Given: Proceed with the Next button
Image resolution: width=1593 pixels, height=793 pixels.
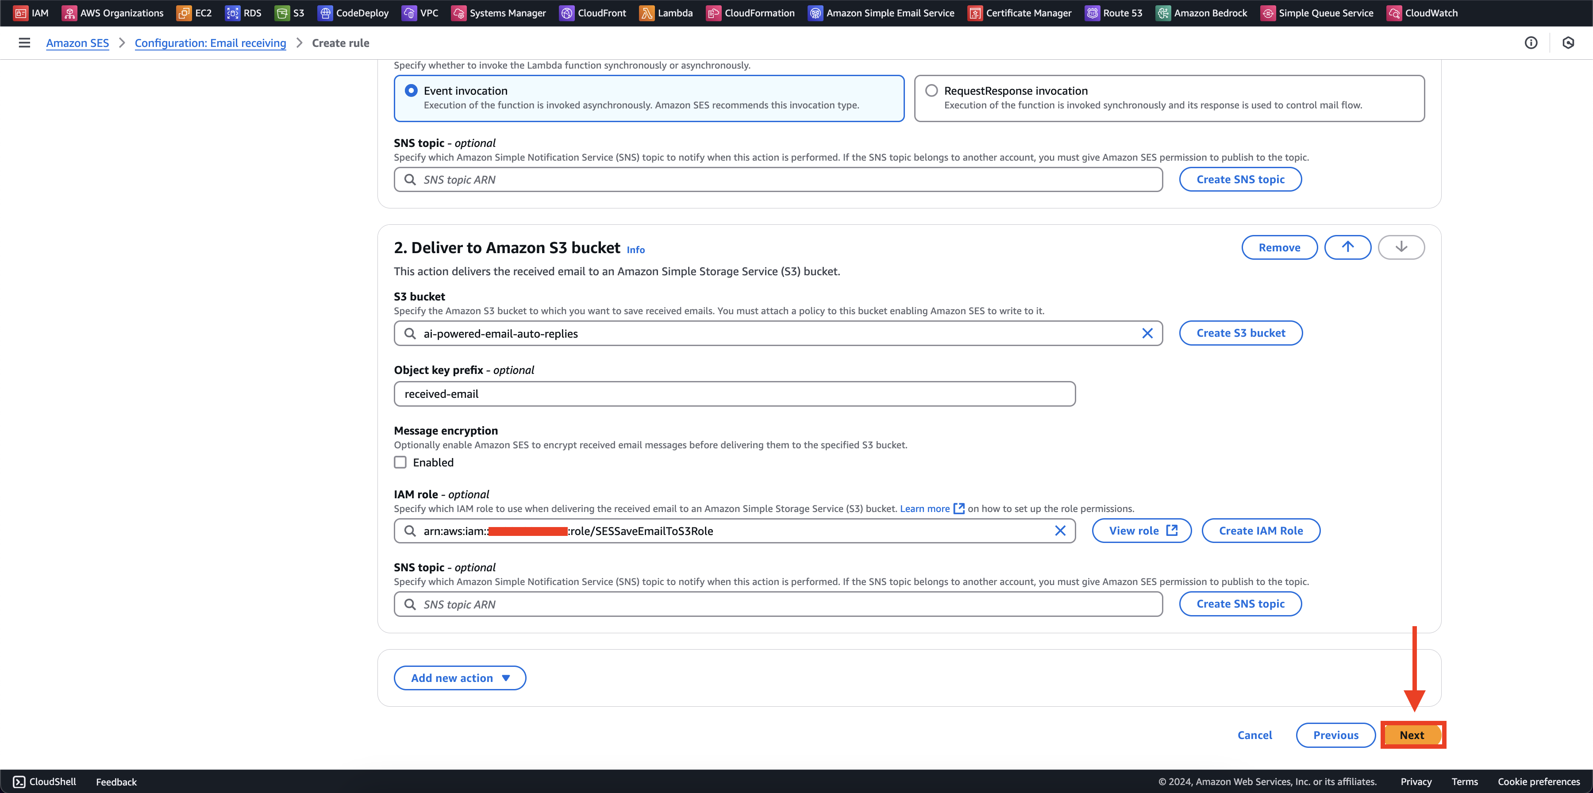Looking at the screenshot, I should pyautogui.click(x=1412, y=735).
